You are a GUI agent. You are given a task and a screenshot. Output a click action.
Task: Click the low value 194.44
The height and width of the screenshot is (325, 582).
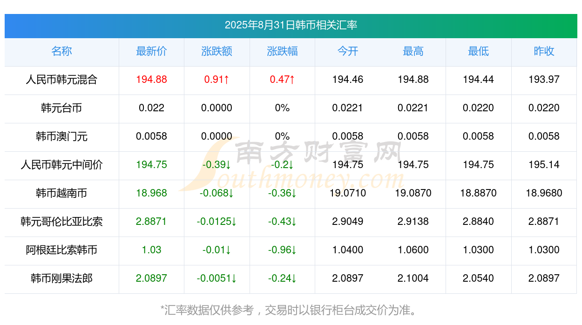(x=478, y=80)
